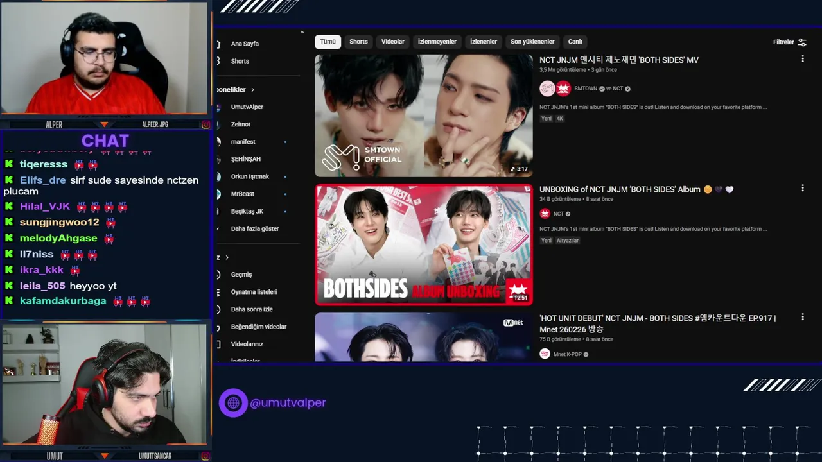The height and width of the screenshot is (462, 822).
Task: Select the Son yüklenenler filter chip
Action: click(x=532, y=42)
